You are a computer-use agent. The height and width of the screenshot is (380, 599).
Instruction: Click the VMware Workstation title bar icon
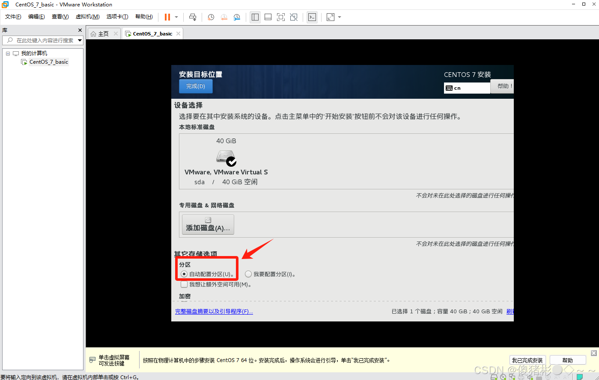(x=5, y=4)
